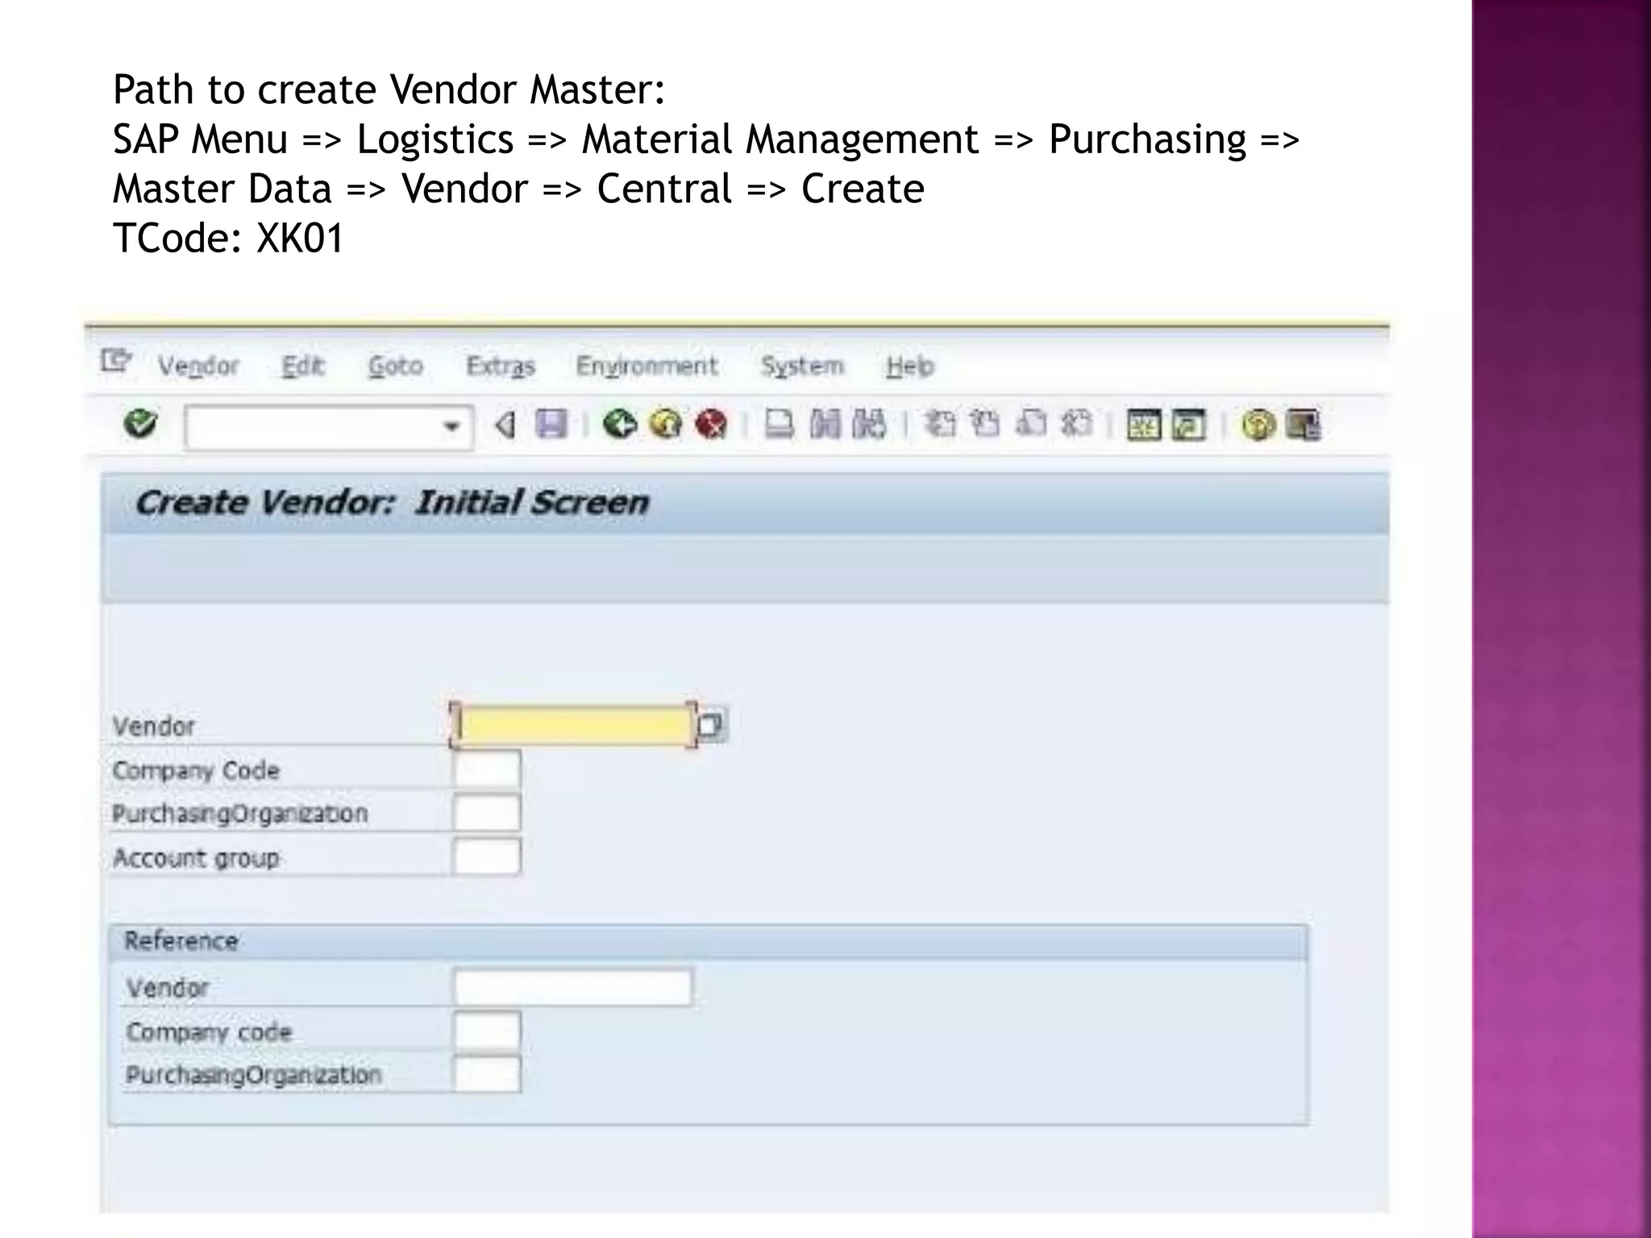Click the Reference Vendor input field
The height and width of the screenshot is (1238, 1651).
[572, 987]
